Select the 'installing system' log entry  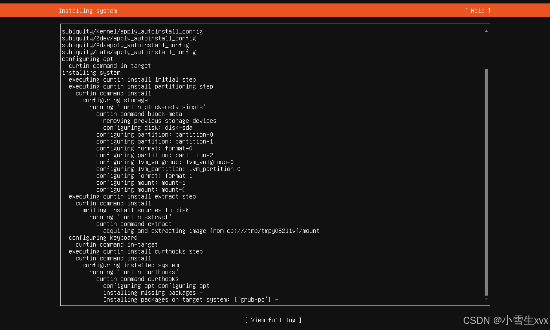tap(91, 73)
